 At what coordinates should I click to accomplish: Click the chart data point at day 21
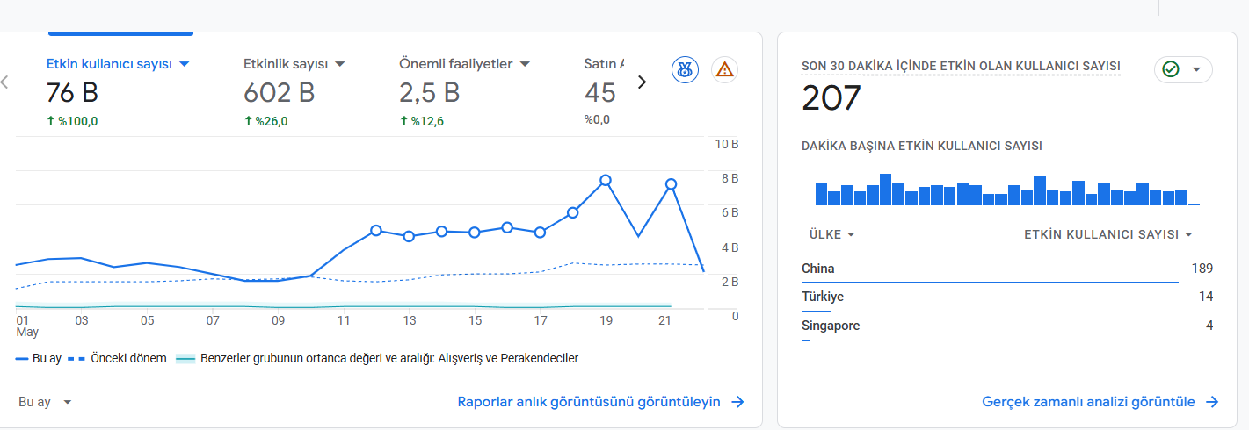(671, 184)
